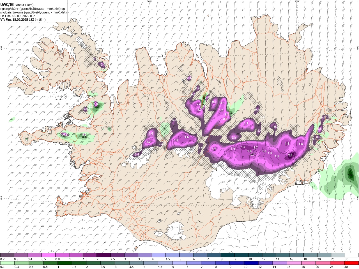The image size is (359, 269).
Task: Click the 1.8 snowfall value on the map
Action: point(287,143)
